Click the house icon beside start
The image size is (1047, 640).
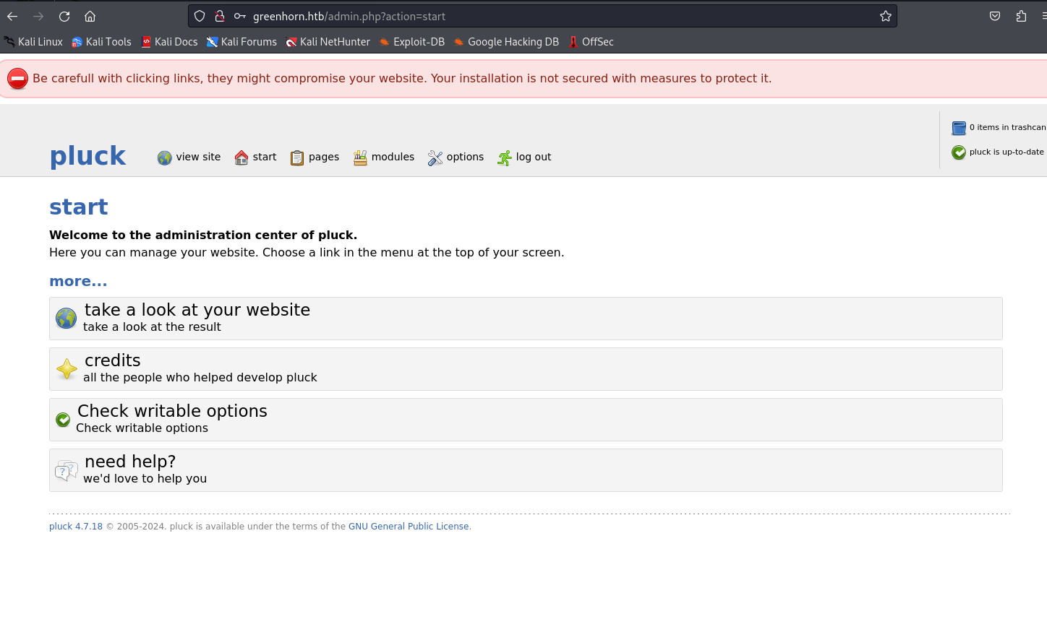pos(242,157)
